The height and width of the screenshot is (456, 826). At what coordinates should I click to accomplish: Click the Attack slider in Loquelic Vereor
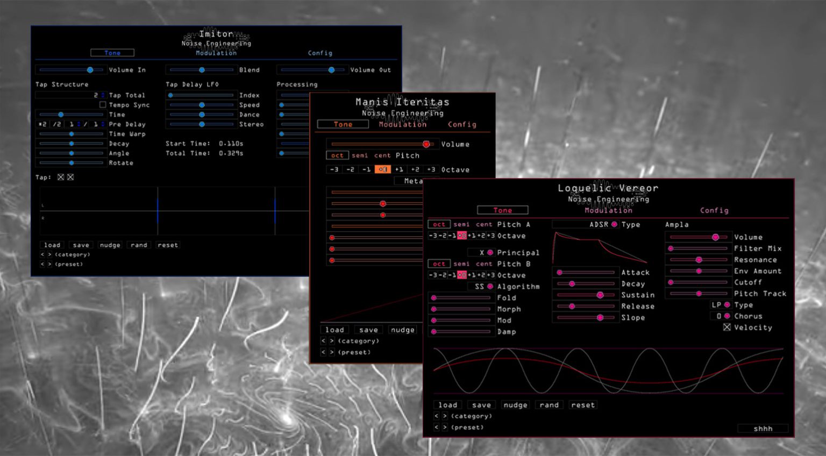559,273
